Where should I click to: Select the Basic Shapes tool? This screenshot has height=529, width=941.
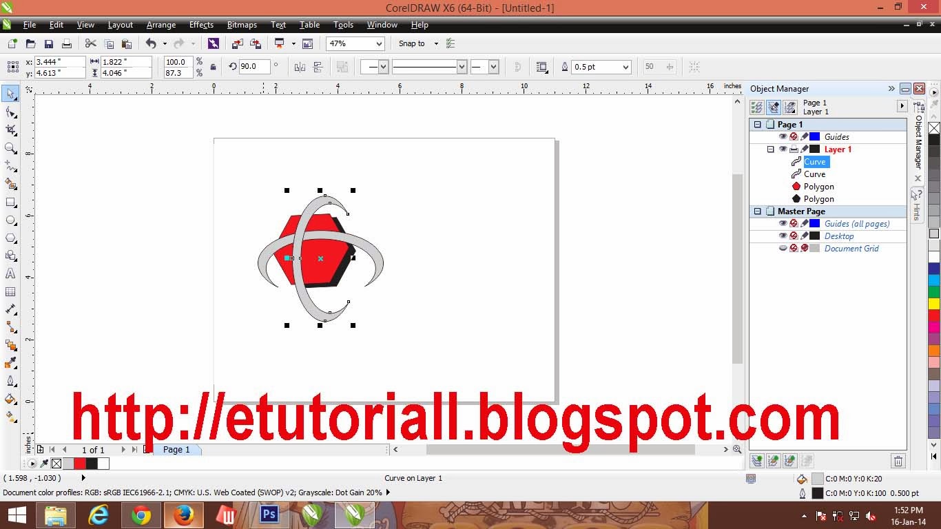10,256
